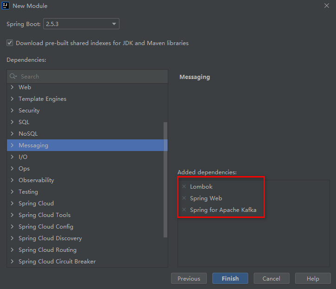Expand the Observability category chevron
The height and width of the screenshot is (289, 336).
point(12,180)
